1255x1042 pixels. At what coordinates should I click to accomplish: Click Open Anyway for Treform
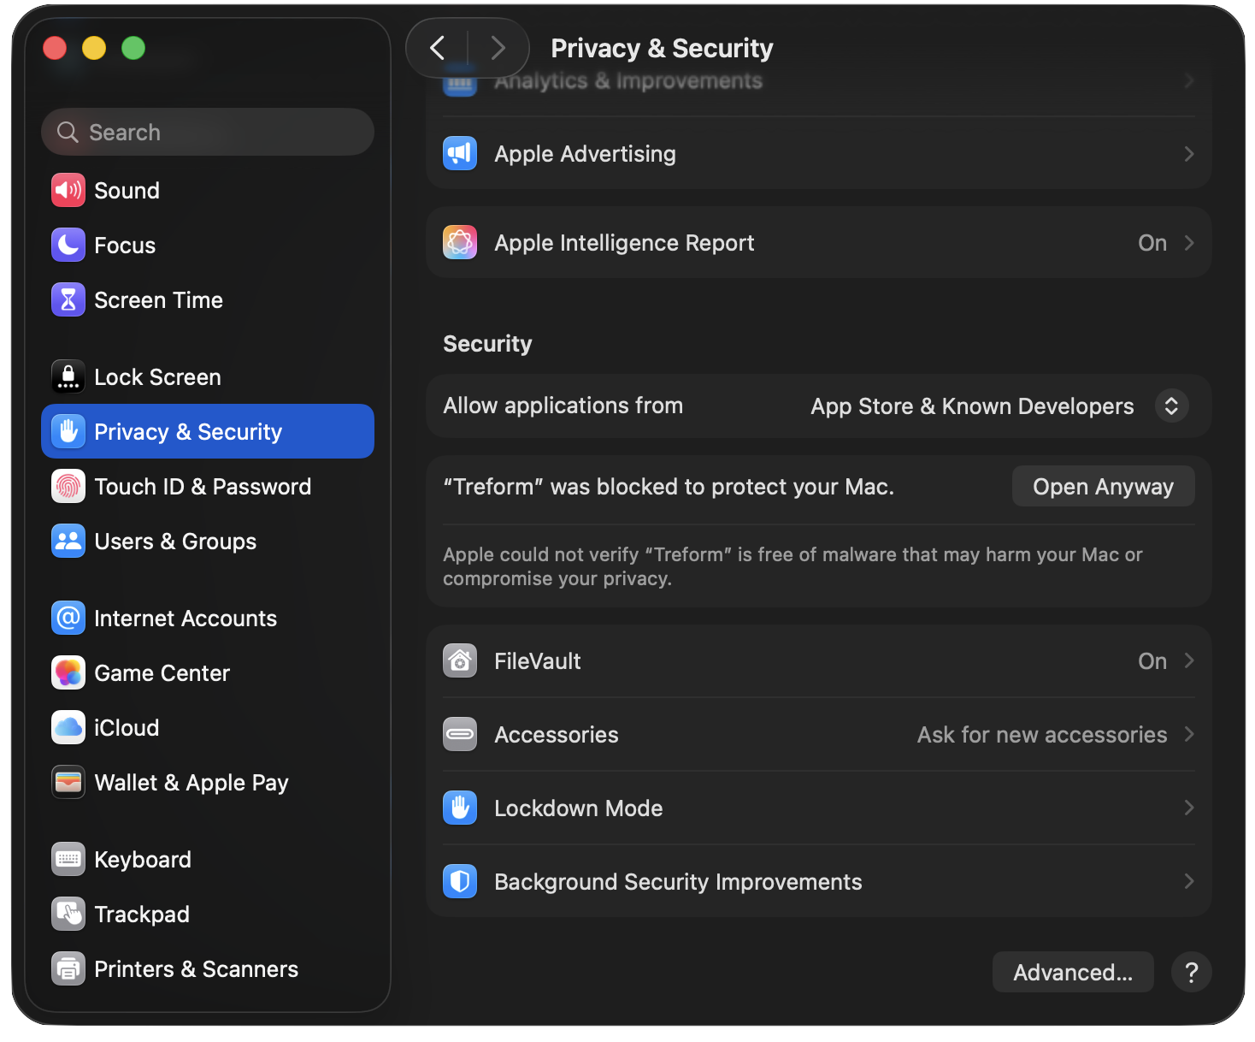tap(1104, 486)
